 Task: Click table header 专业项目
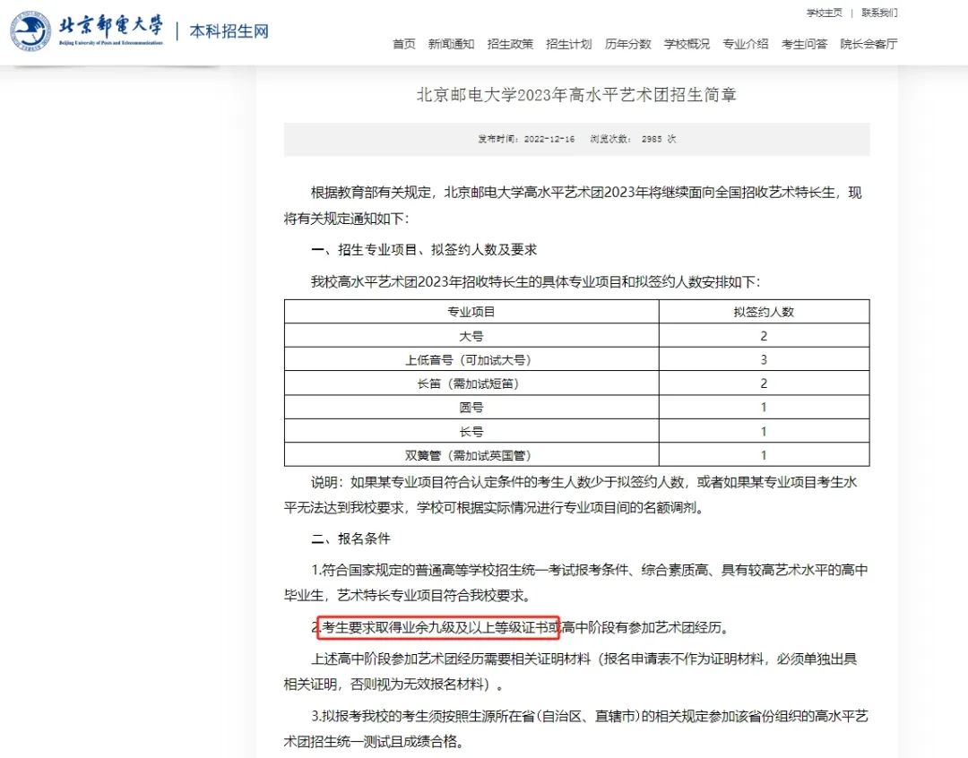[471, 312]
